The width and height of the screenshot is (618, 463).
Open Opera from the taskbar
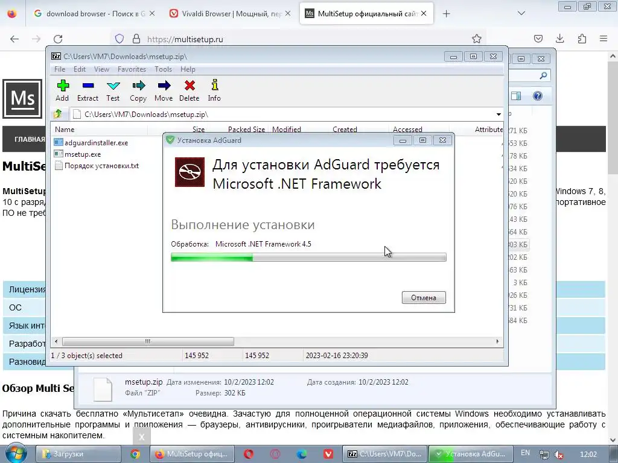[x=249, y=454]
